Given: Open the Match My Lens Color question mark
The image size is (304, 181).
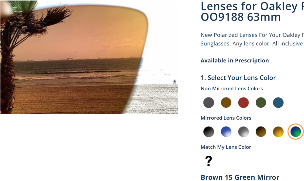Looking at the screenshot, I should (208, 161).
